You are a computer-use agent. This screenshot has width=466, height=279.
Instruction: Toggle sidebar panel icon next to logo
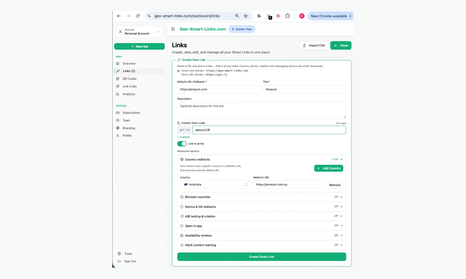tap(173, 29)
